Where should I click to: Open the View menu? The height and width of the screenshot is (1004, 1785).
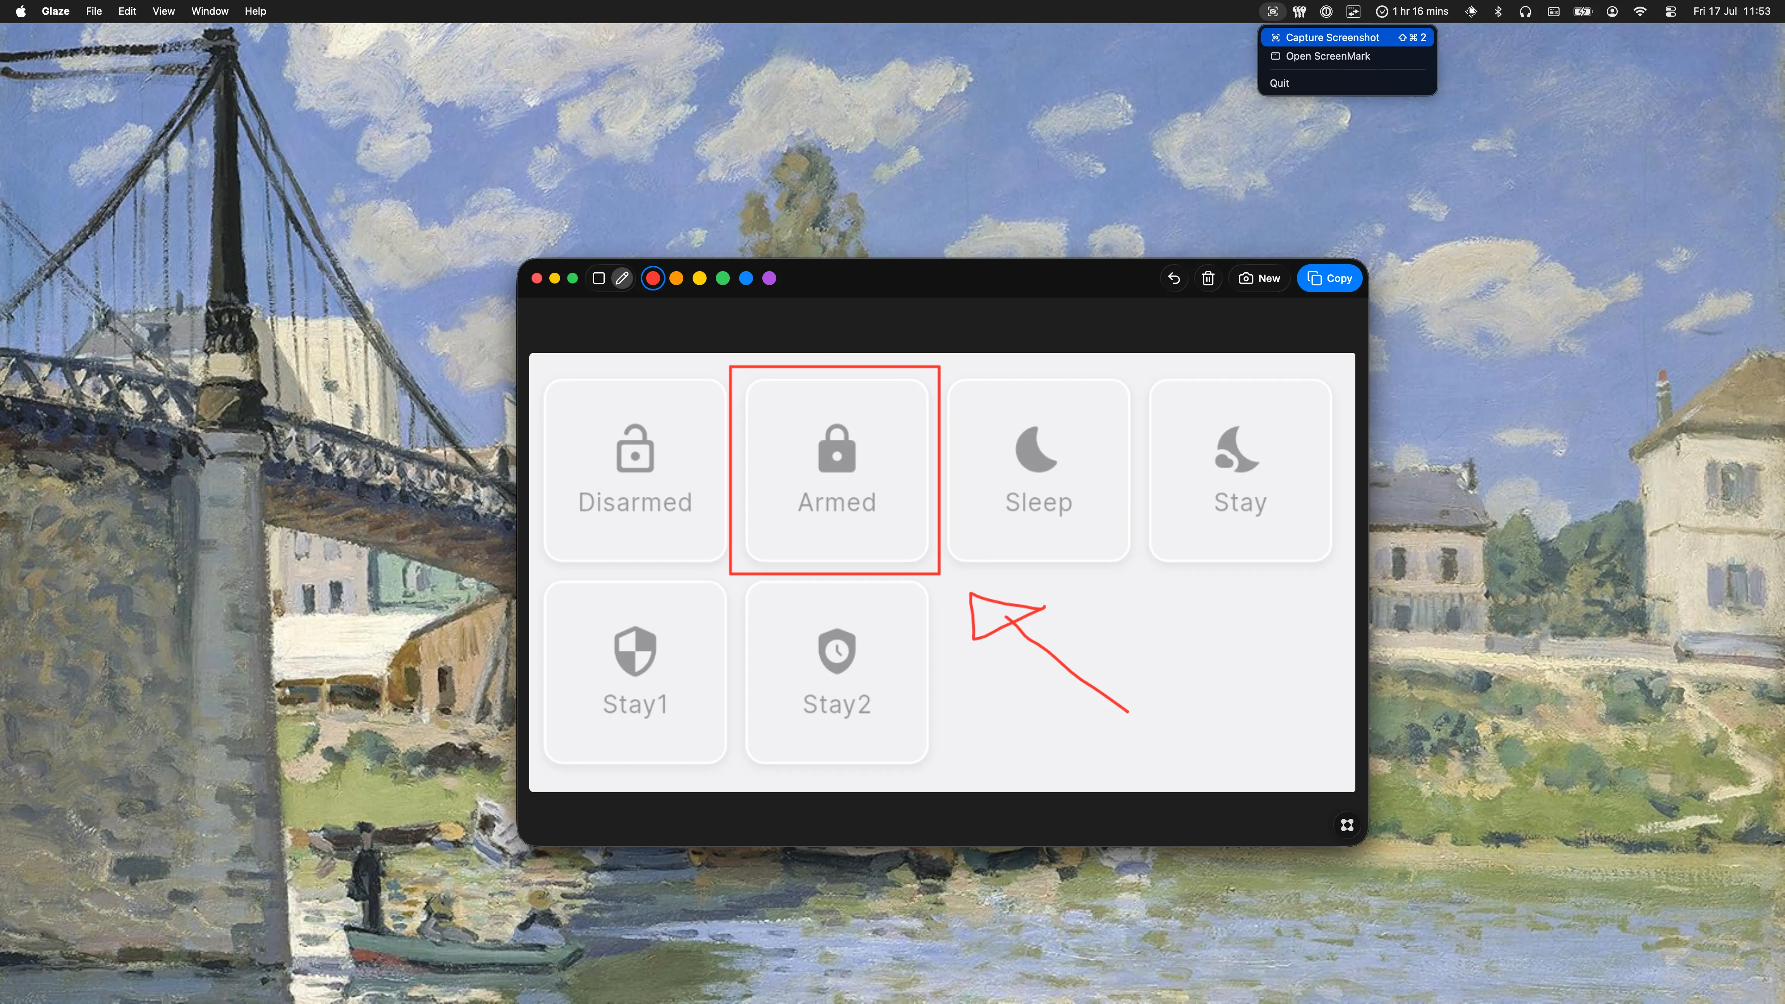tap(163, 11)
